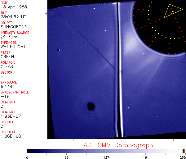Select the GREEN filter value
186x159 pixels.
coord(7,57)
